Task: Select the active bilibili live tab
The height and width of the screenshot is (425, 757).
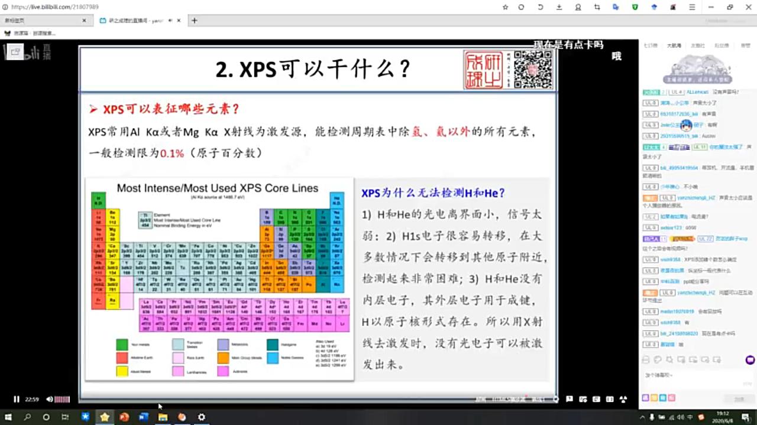Action: (141, 20)
